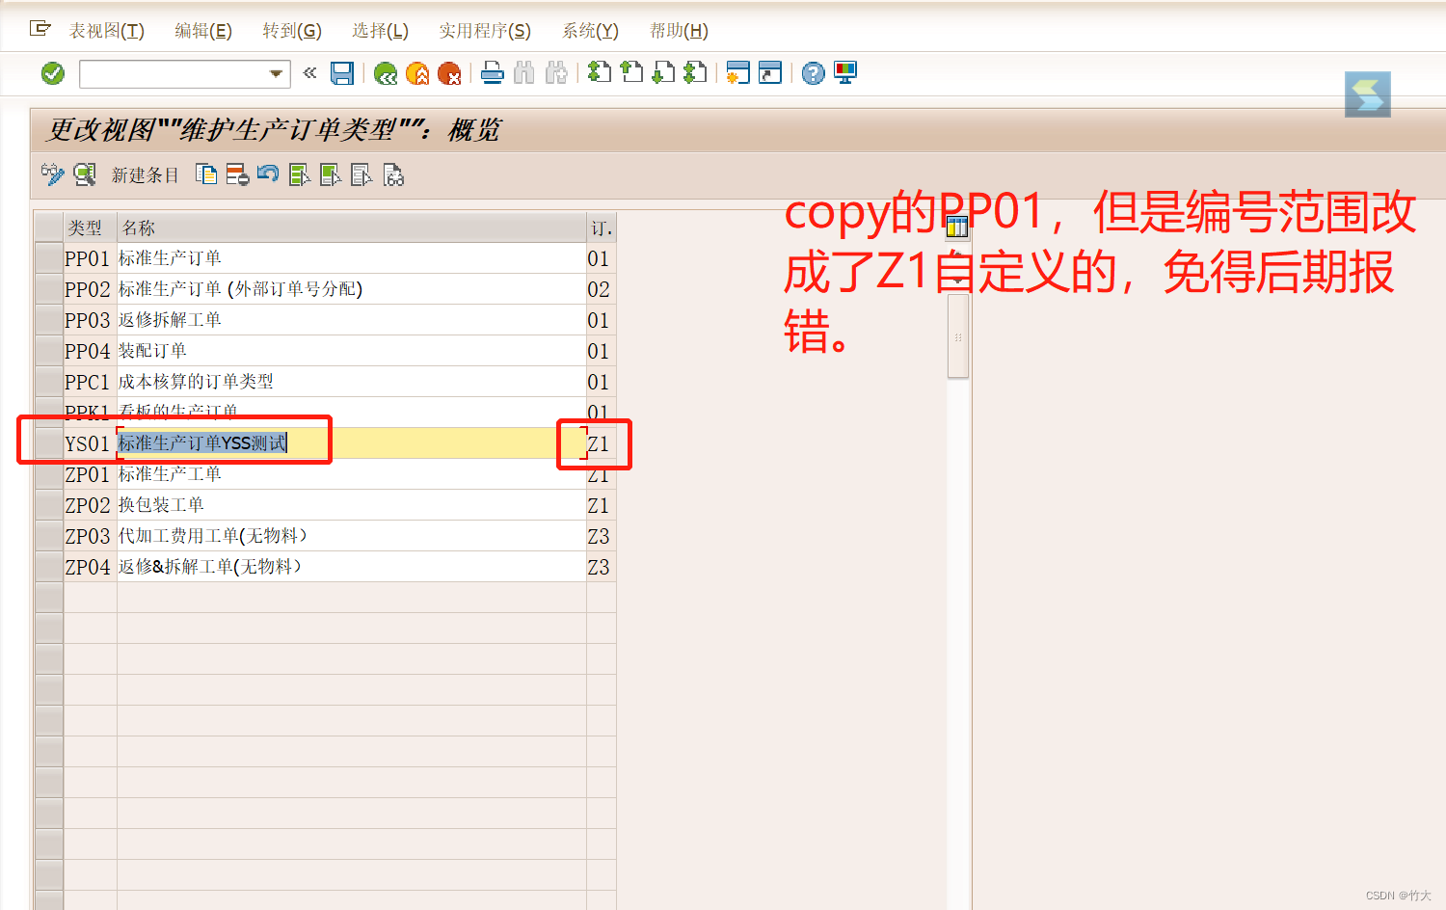Print the overview list
1446x910 pixels.
point(493,72)
